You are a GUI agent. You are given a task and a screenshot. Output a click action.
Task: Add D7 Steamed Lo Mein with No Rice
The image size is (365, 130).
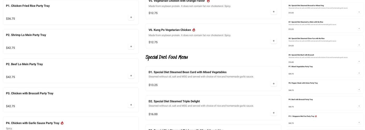[x=359, y=28]
